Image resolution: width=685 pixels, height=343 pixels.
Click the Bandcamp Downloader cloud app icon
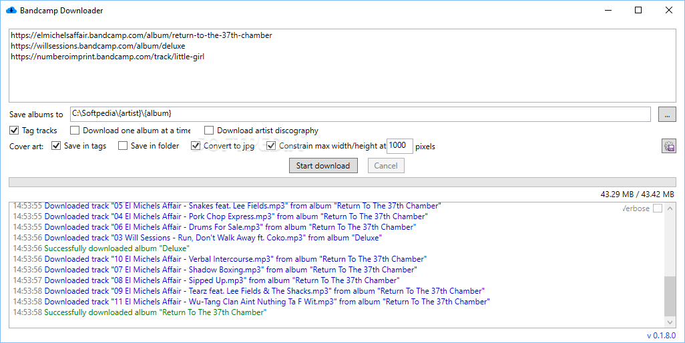point(11,10)
